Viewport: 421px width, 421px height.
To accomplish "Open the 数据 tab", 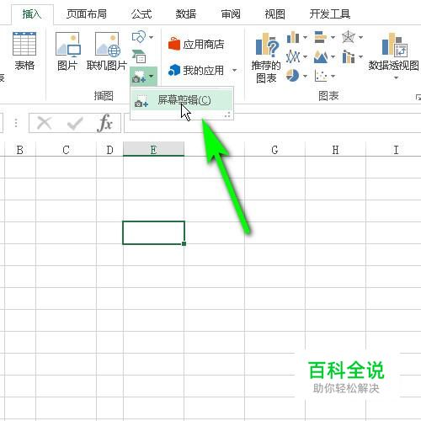I will pos(186,14).
